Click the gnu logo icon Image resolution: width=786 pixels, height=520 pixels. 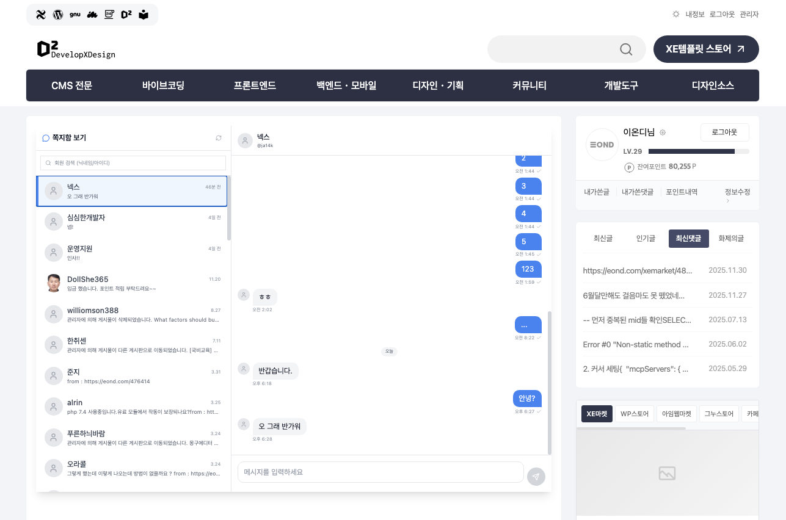click(x=75, y=15)
